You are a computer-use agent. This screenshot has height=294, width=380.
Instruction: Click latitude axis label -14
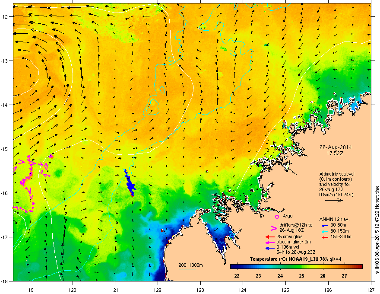[x=5, y=105]
